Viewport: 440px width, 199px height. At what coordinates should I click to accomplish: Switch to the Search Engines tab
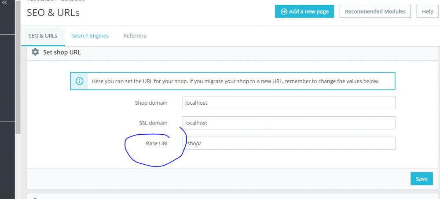coord(90,36)
